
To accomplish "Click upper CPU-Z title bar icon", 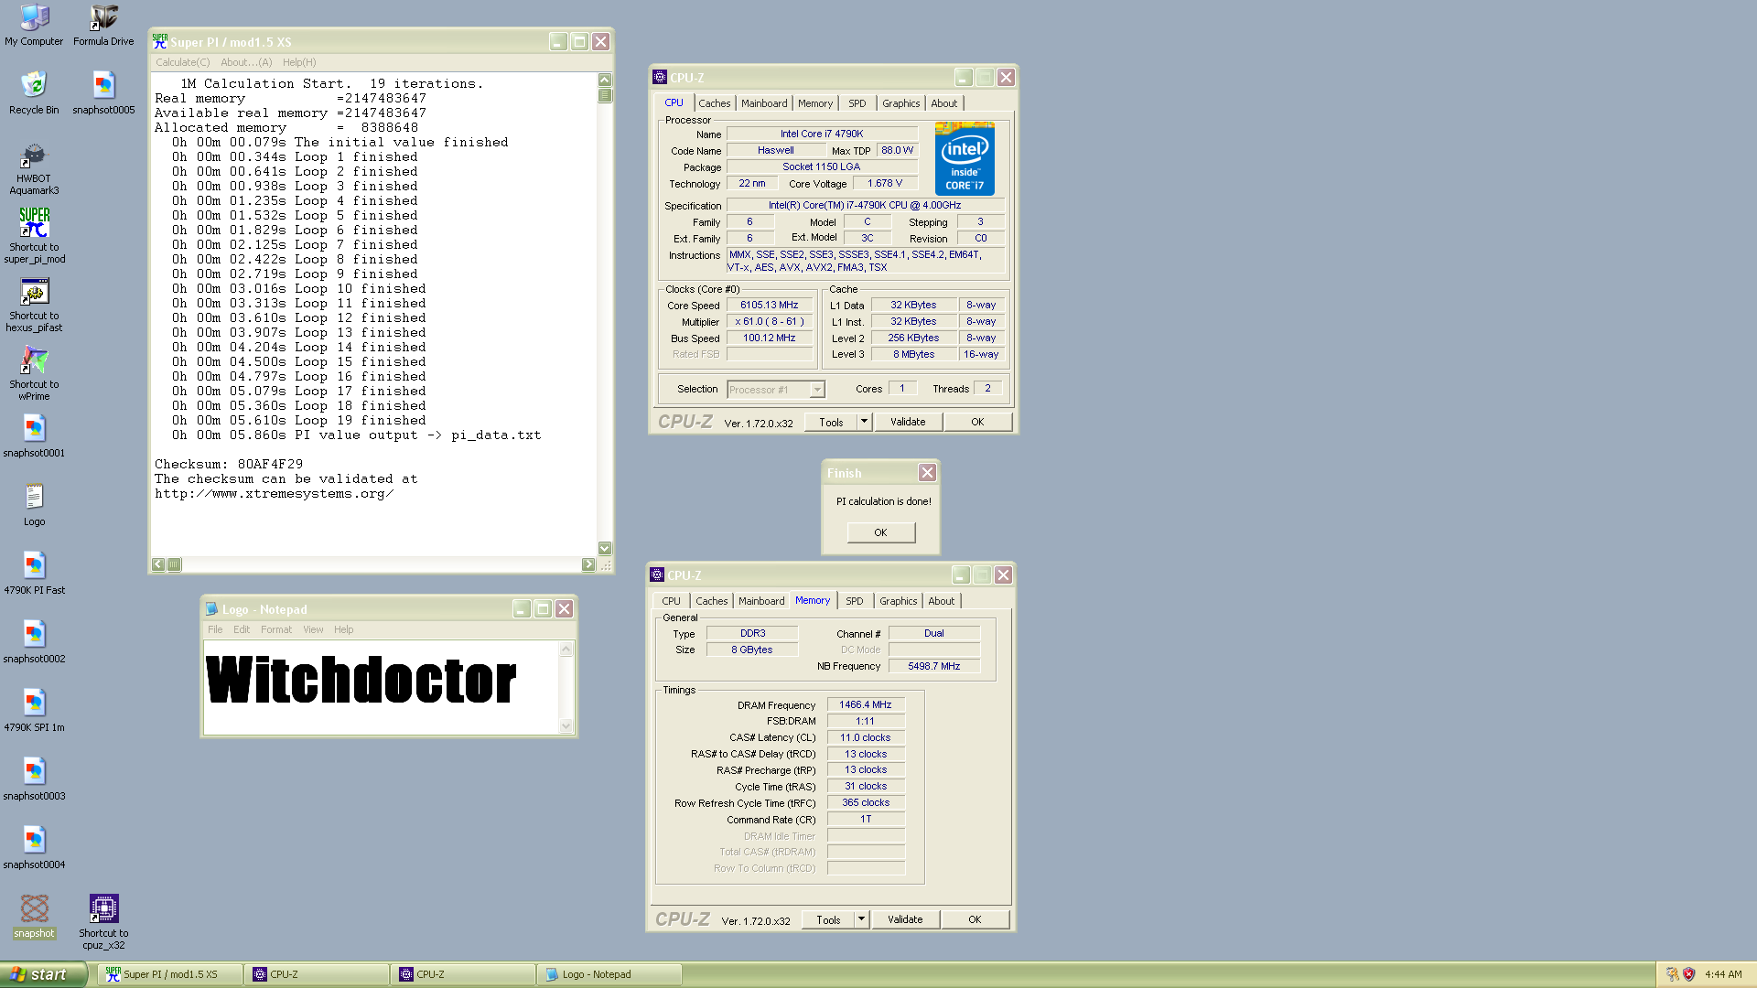I will (660, 78).
